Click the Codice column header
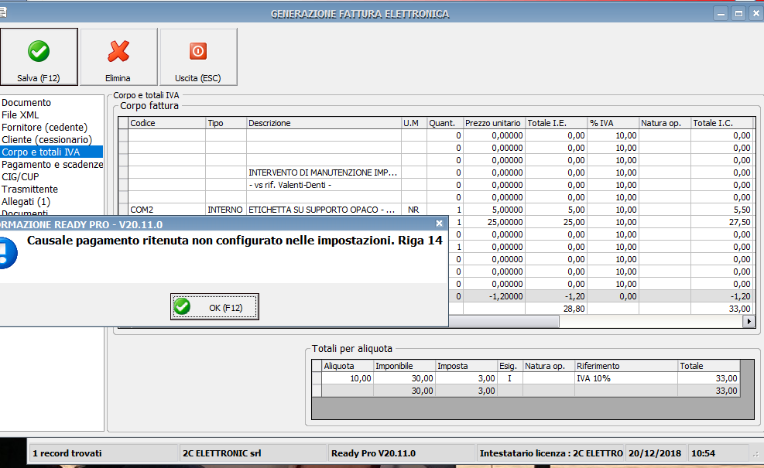Image resolution: width=764 pixels, height=468 pixels. coord(166,123)
